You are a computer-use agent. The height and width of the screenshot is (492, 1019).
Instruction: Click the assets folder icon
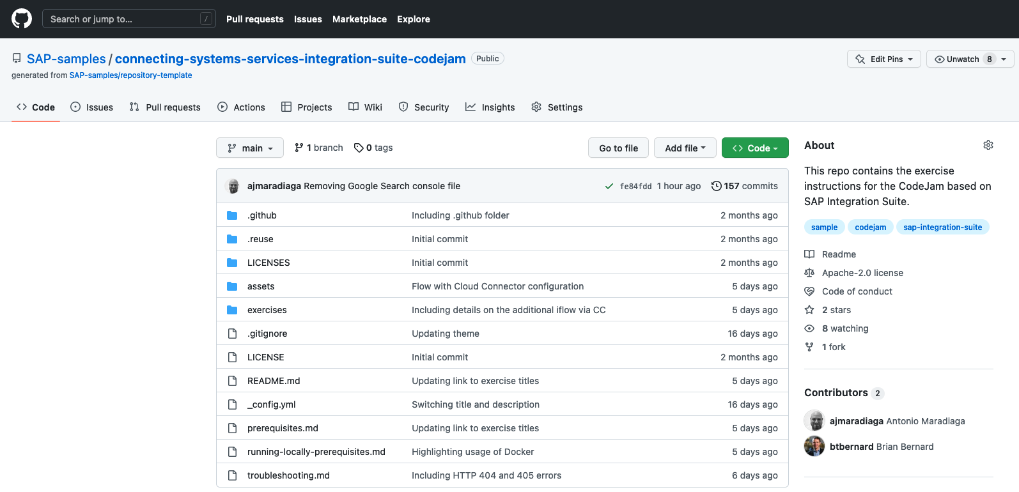click(232, 286)
